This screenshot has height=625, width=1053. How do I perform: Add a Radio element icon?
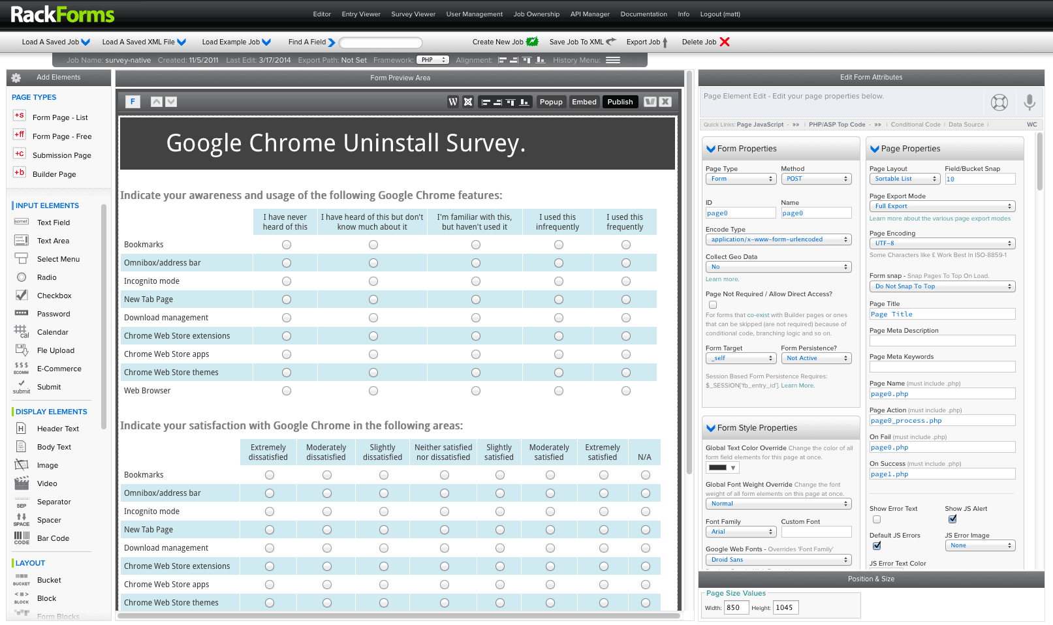pos(22,277)
